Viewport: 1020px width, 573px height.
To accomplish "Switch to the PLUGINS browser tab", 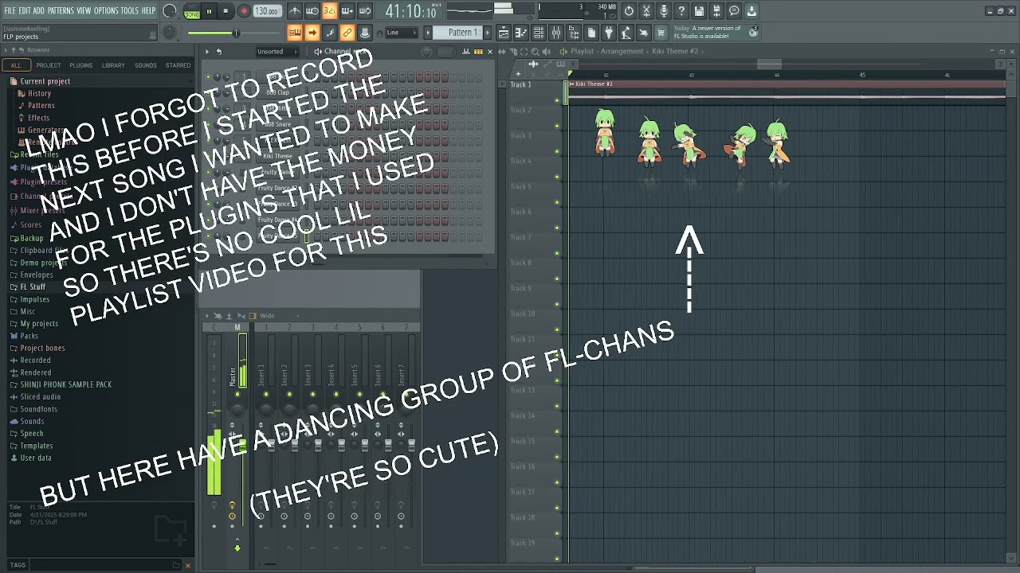I will [80, 65].
